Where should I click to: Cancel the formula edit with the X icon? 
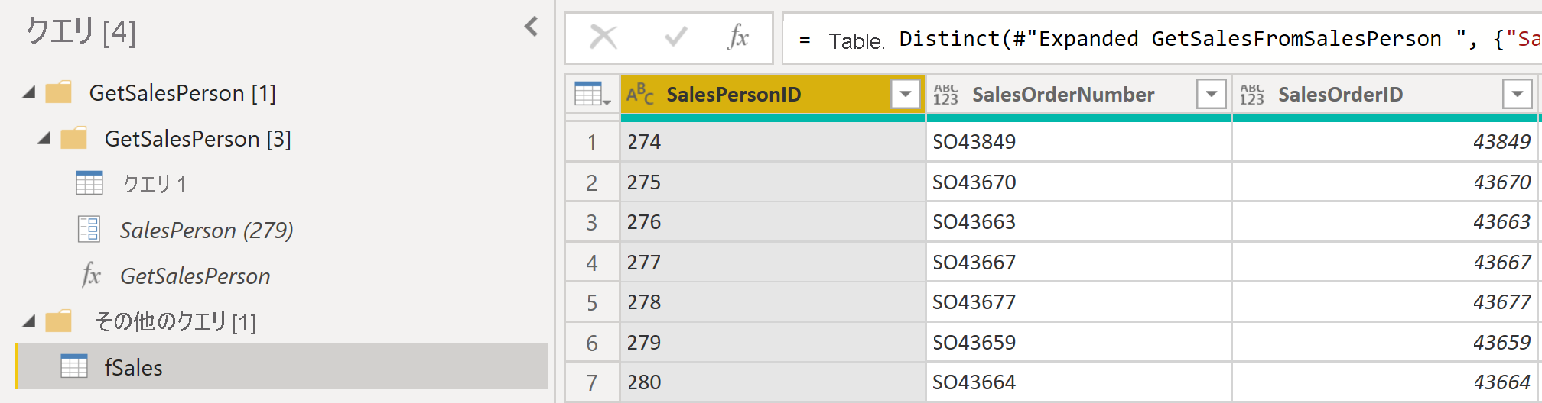pyautogui.click(x=603, y=37)
